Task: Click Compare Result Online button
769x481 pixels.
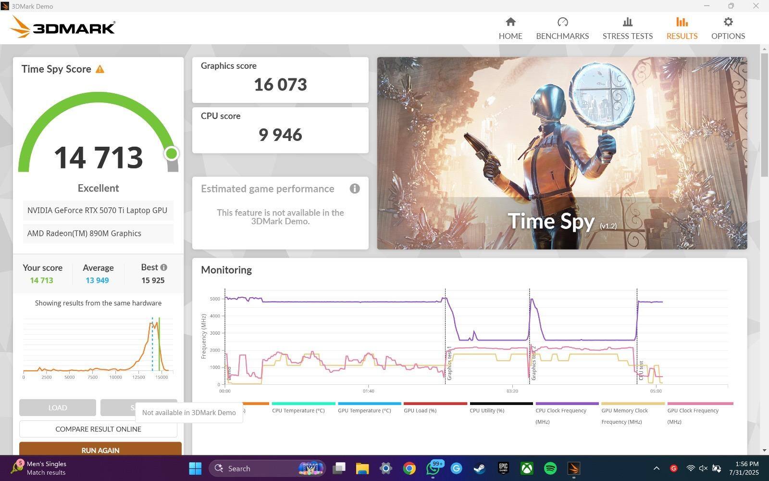Action: pos(98,429)
